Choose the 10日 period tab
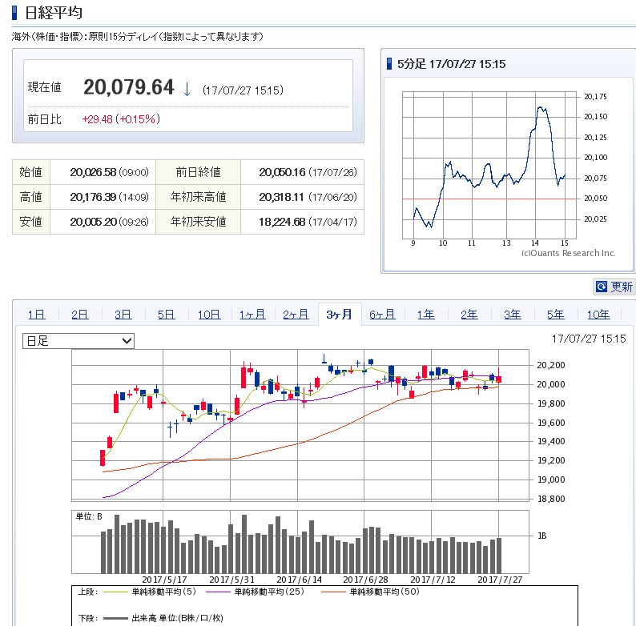Screen dimensions: 636x626 tap(209, 315)
